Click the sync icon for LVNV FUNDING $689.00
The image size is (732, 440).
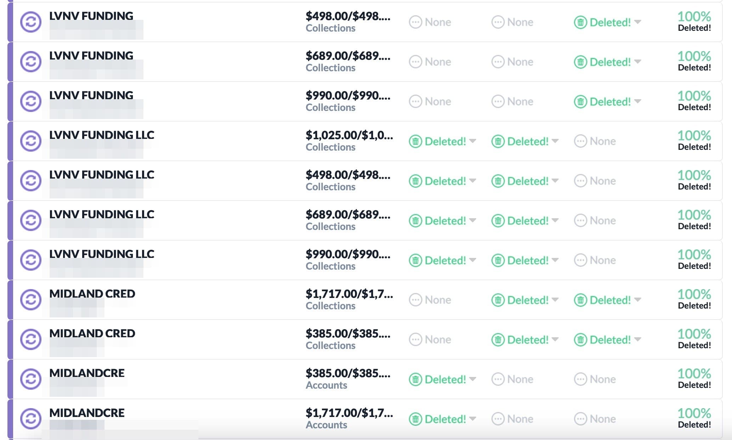(x=31, y=62)
